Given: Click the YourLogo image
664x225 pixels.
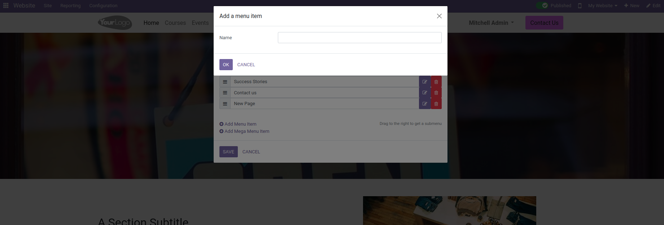Looking at the screenshot, I should 115,23.
